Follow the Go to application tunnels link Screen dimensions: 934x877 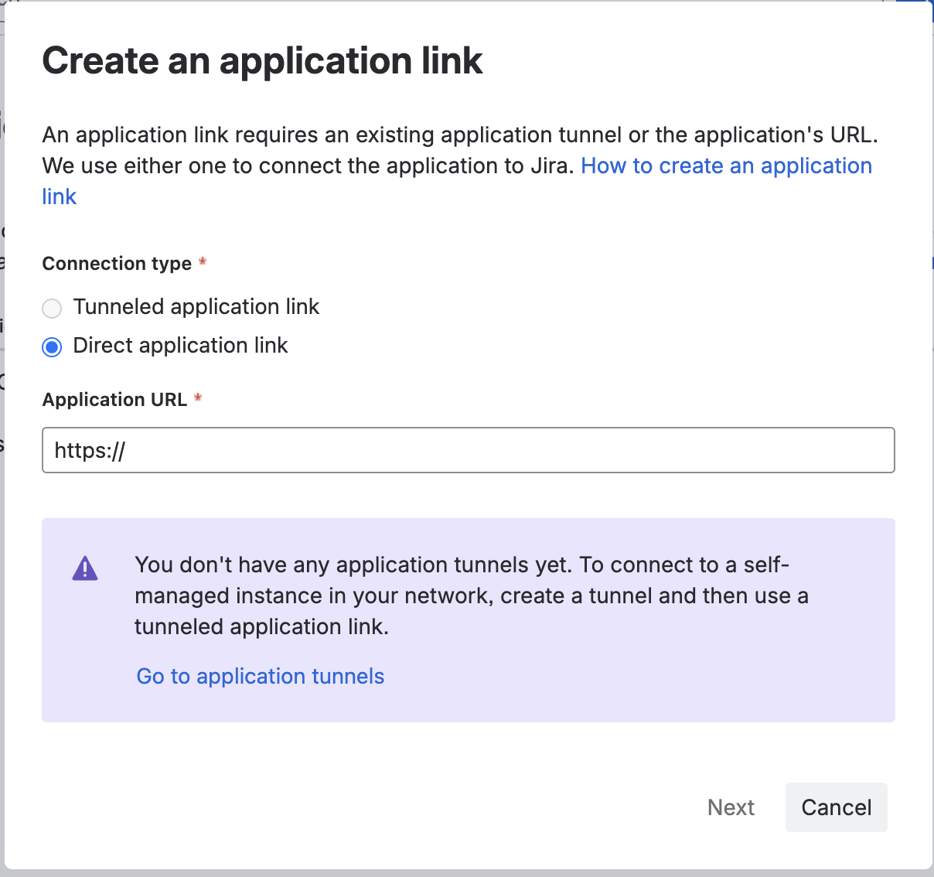(x=261, y=677)
